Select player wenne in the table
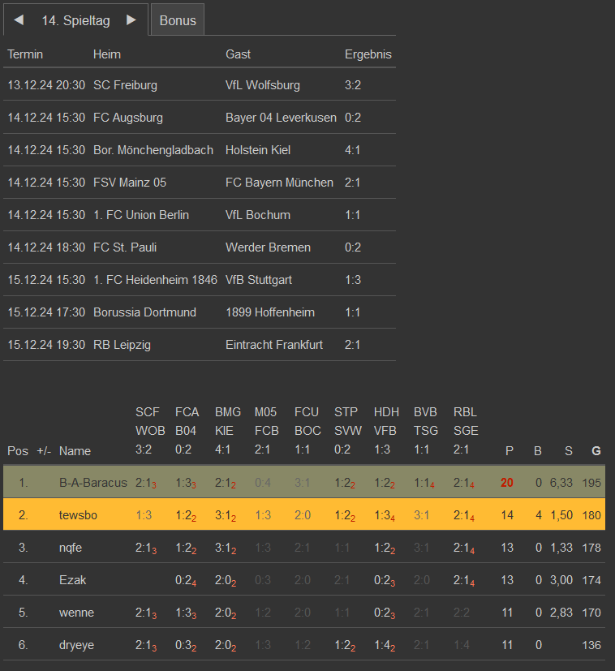 click(x=76, y=613)
